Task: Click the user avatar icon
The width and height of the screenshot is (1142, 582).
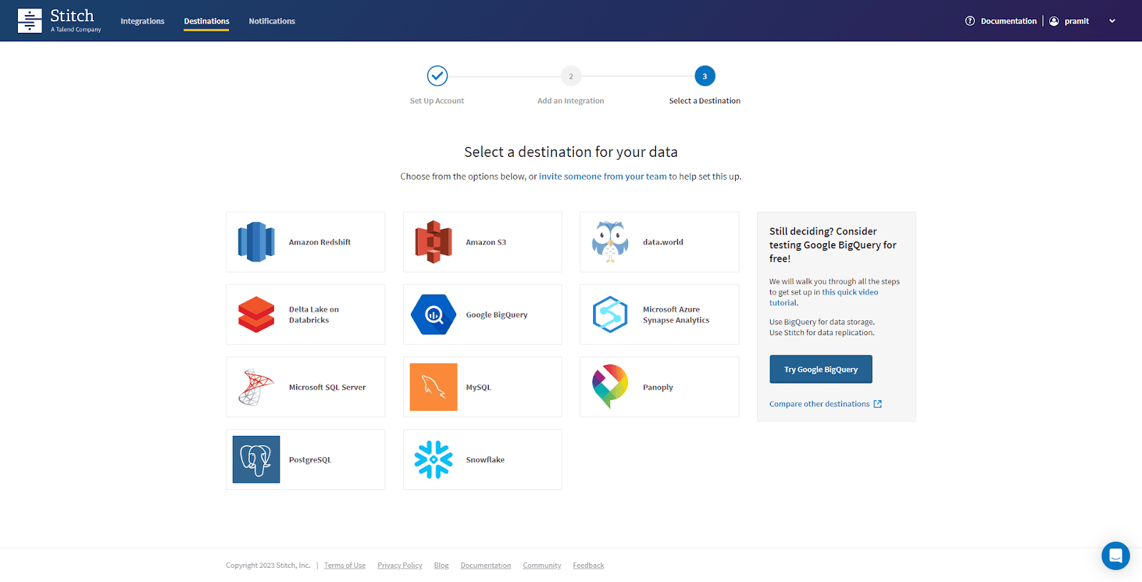Action: (1054, 21)
